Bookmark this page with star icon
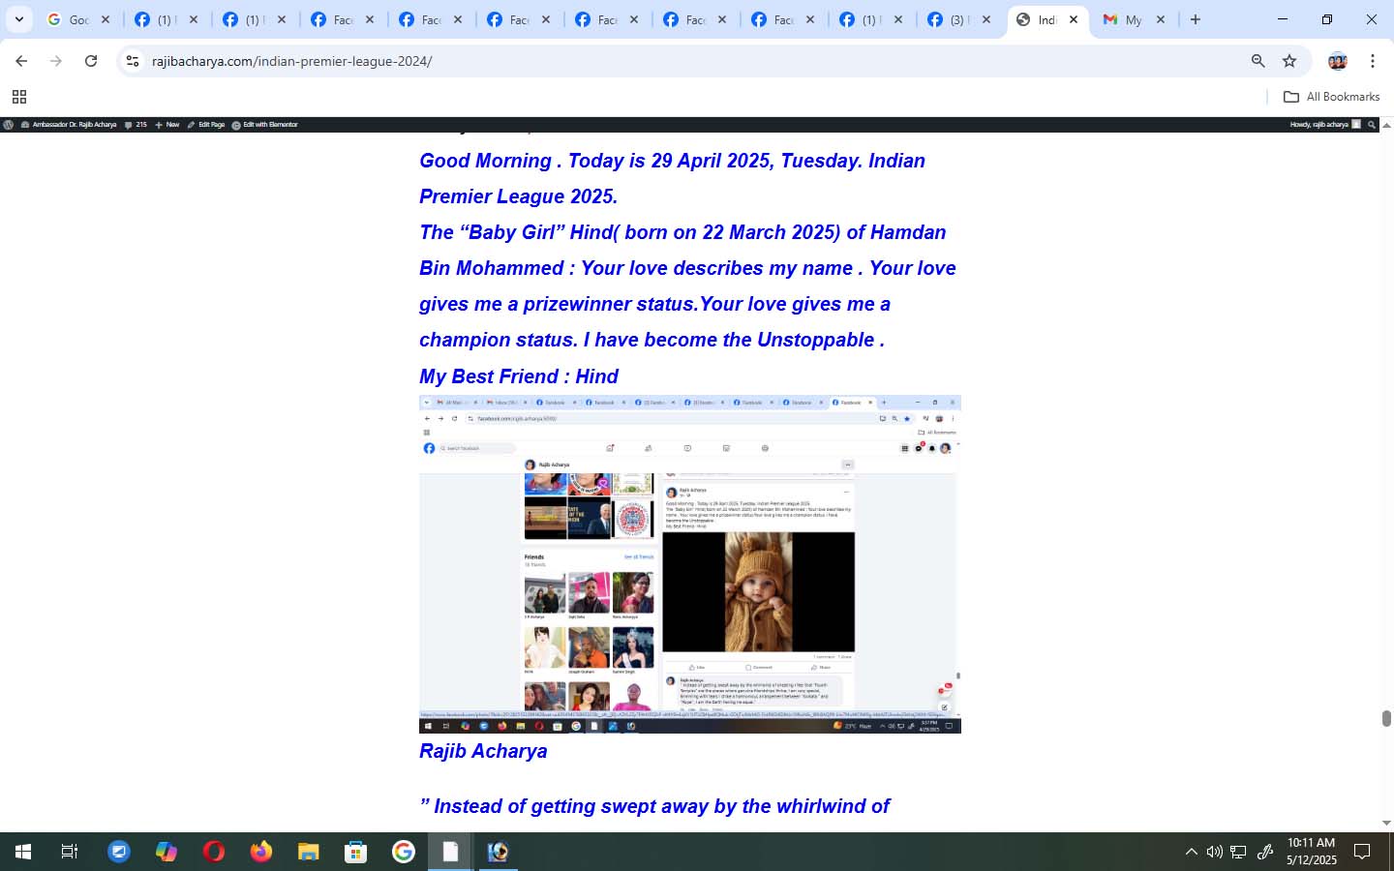This screenshot has width=1394, height=871. point(1289,61)
